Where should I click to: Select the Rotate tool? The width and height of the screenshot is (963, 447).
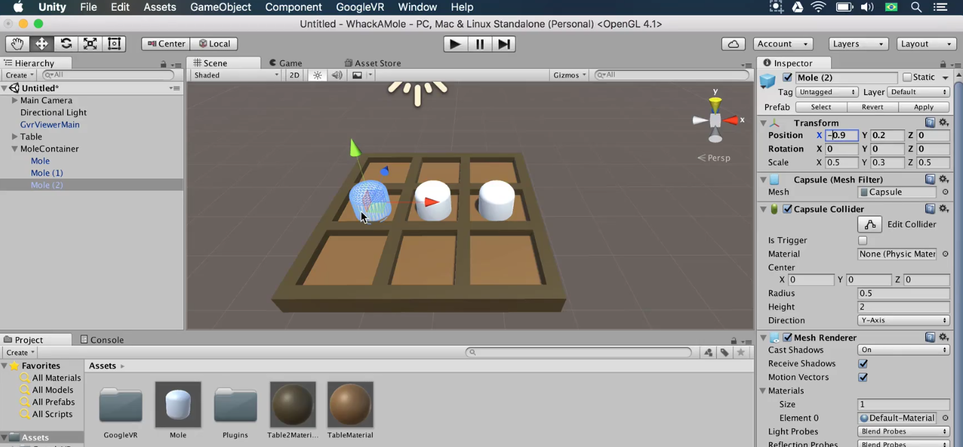coord(66,43)
